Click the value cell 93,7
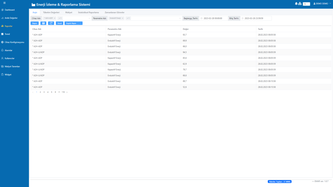This screenshot has height=187, width=333. 185,35
